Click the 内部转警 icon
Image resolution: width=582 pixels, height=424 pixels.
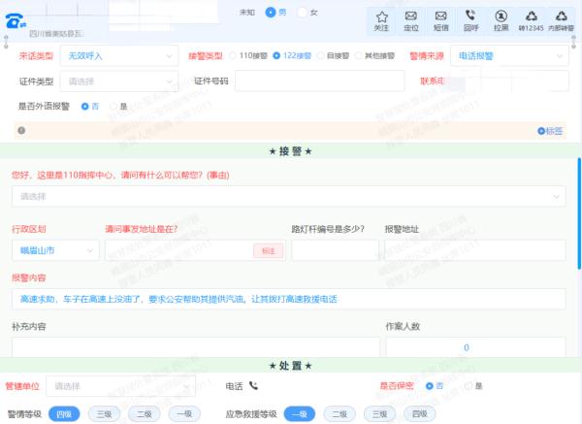(x=561, y=16)
